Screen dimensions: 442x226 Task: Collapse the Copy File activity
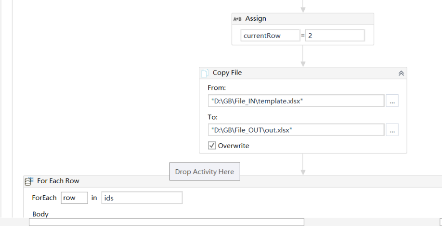401,73
